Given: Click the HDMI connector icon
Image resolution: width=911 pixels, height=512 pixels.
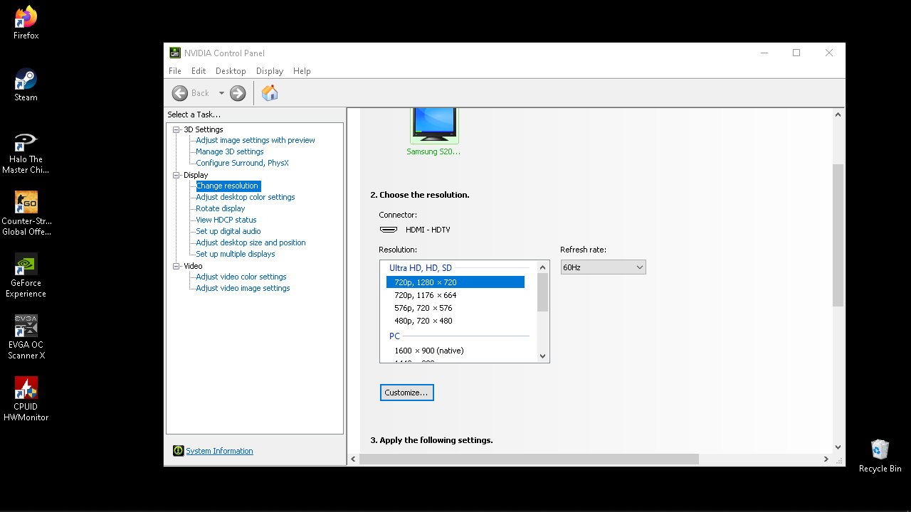Looking at the screenshot, I should [389, 230].
